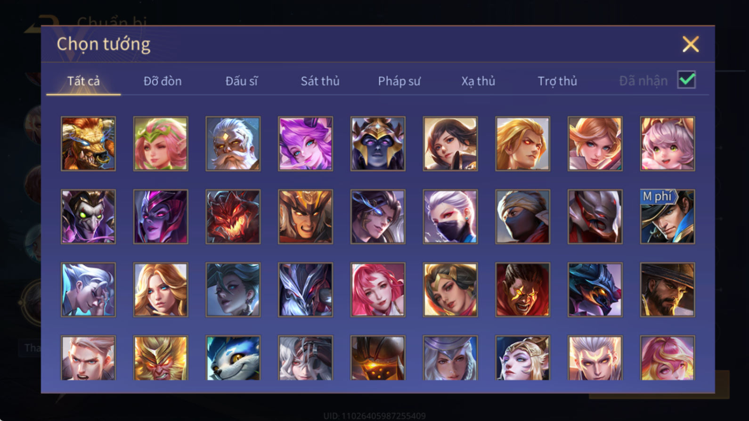Select the Tất cả tab
Viewport: 749px width, 421px height.
pos(83,81)
